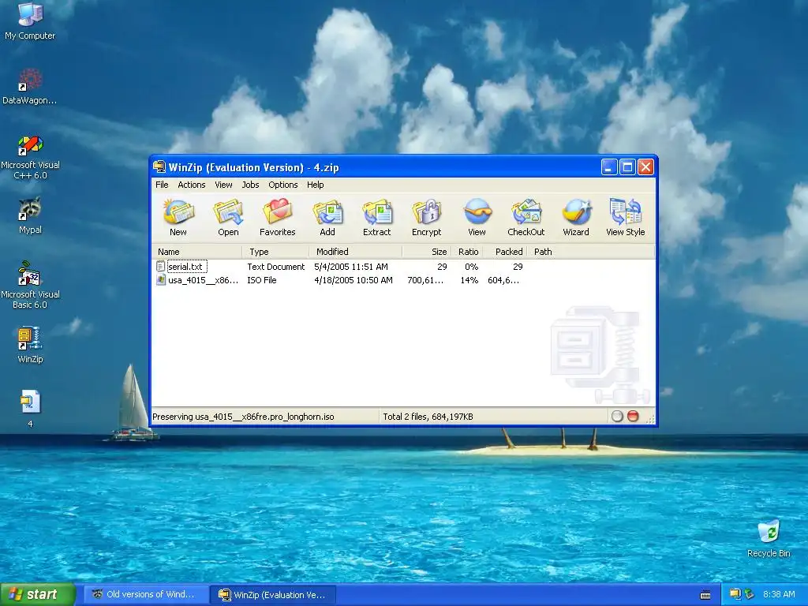Click the 700,61... size cell

[x=425, y=280]
